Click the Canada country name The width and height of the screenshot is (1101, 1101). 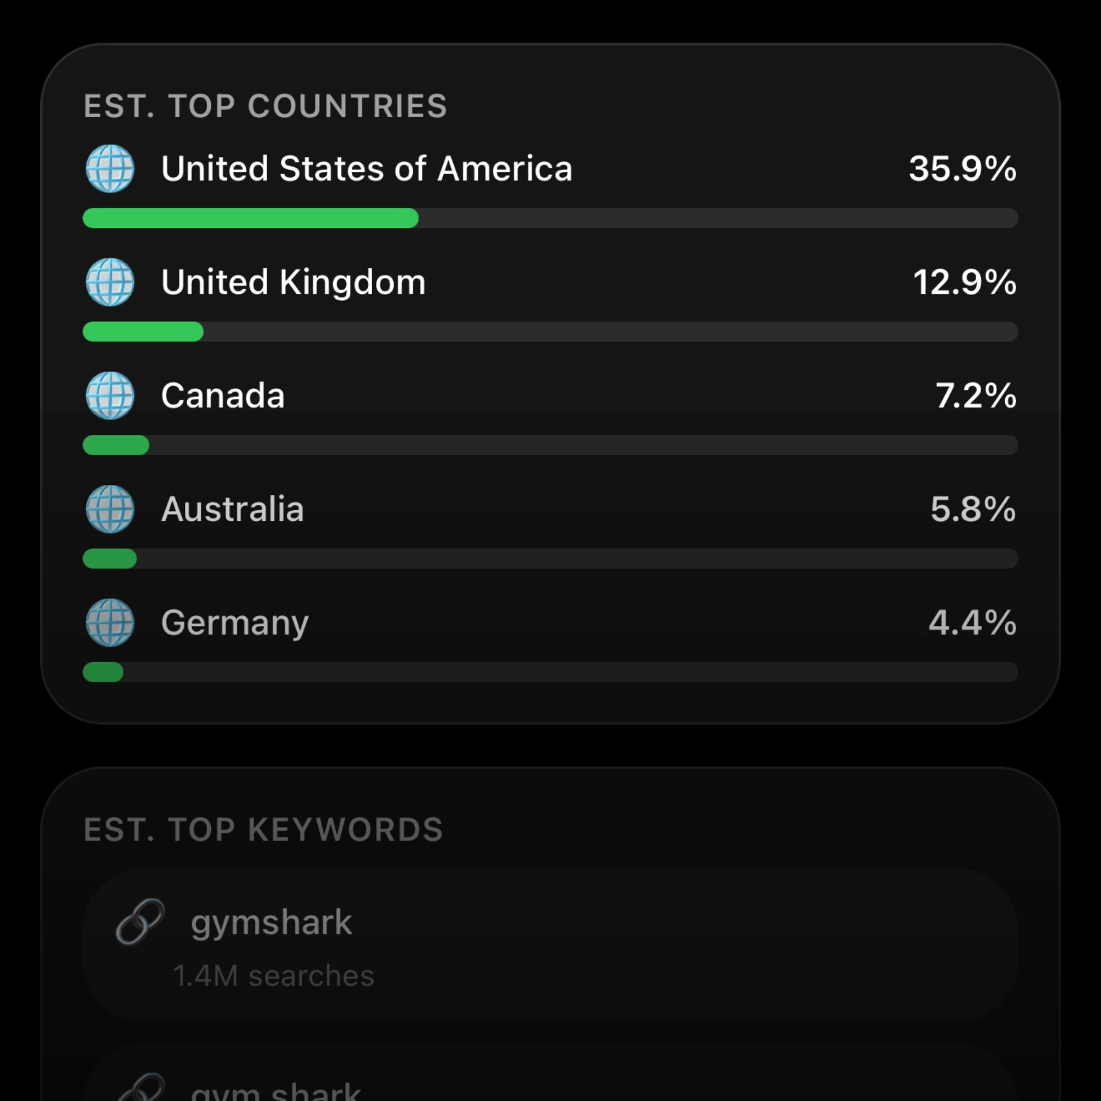click(x=223, y=395)
